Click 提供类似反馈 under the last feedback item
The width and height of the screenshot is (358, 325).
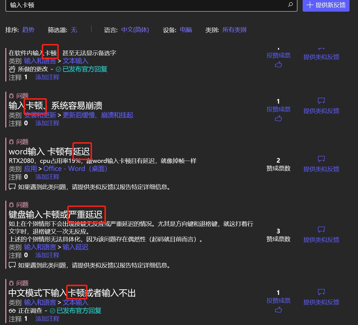tap(321, 302)
